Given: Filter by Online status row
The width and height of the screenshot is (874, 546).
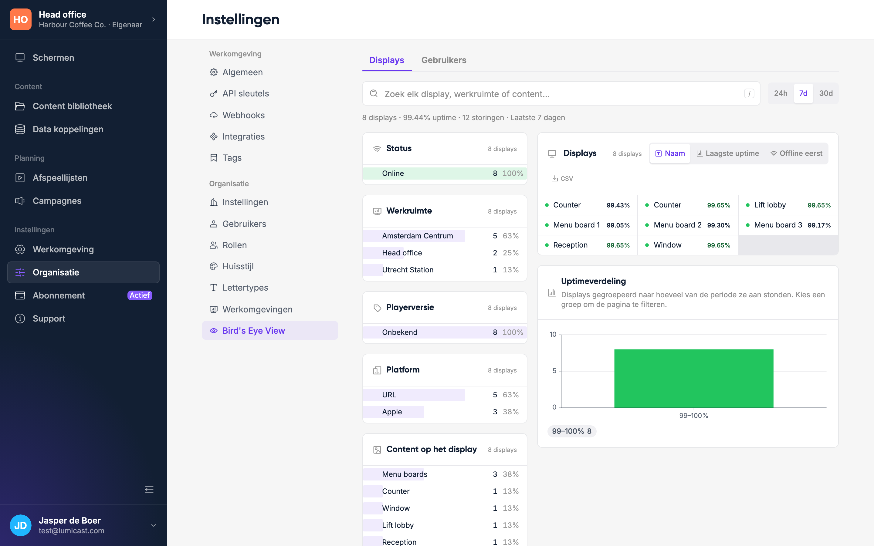Looking at the screenshot, I should (445, 173).
